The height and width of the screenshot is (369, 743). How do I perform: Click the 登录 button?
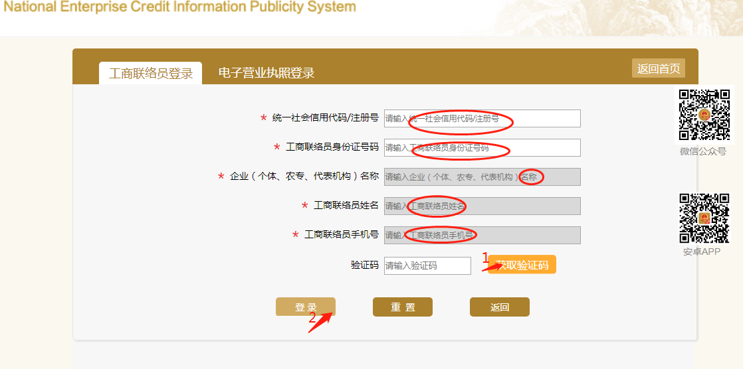(x=306, y=307)
